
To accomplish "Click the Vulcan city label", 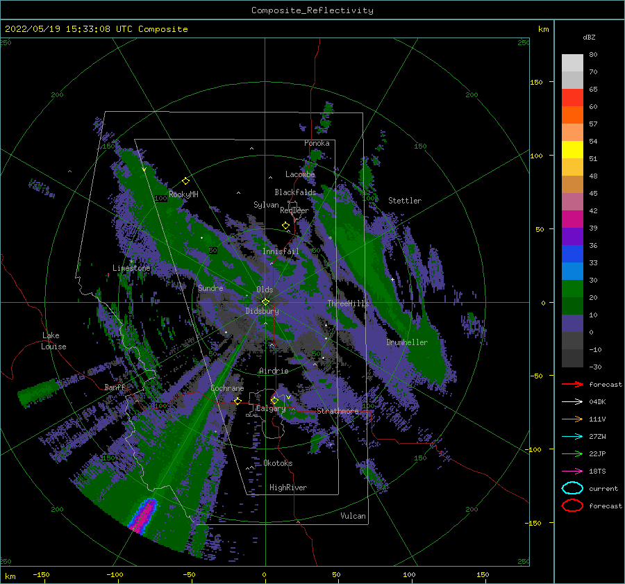I will point(353,516).
